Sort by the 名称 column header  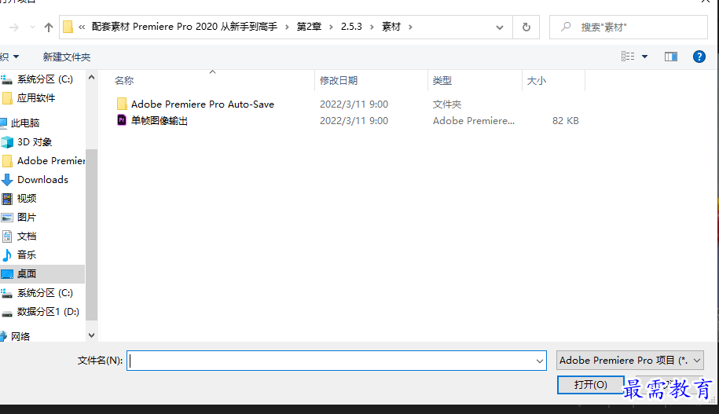click(x=124, y=81)
